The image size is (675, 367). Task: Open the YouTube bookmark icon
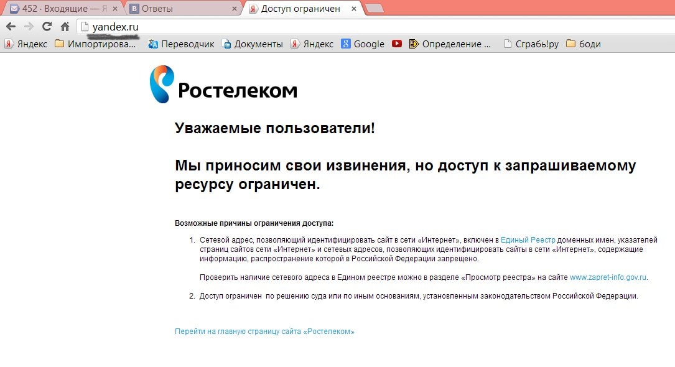[x=397, y=44]
